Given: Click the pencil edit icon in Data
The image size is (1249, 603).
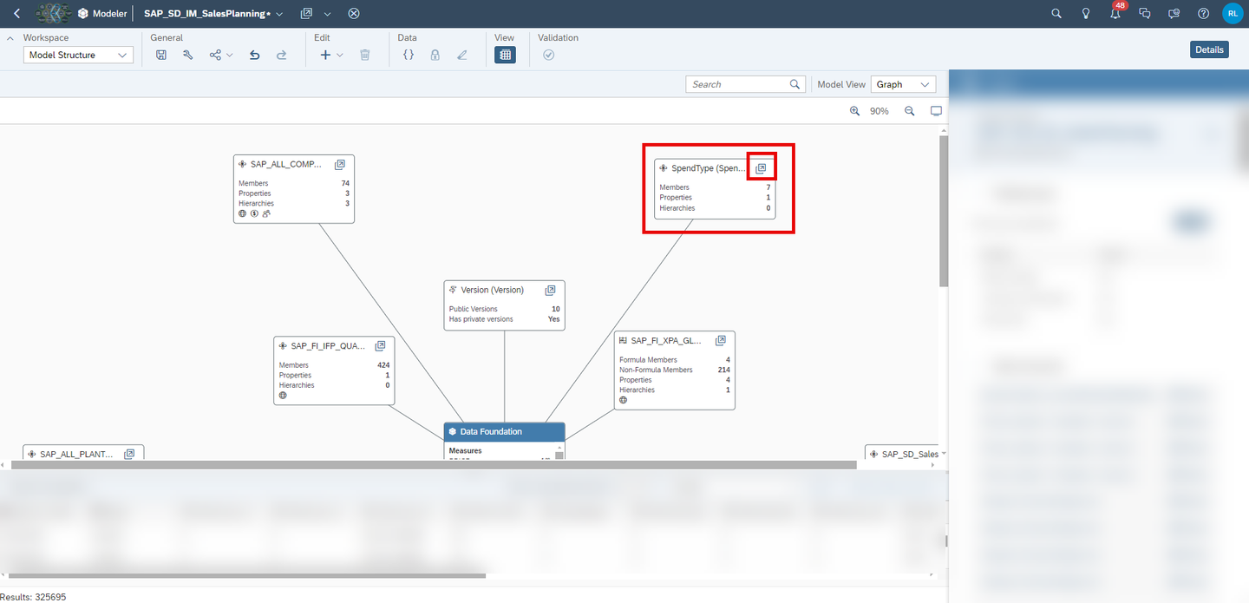Looking at the screenshot, I should [x=461, y=55].
